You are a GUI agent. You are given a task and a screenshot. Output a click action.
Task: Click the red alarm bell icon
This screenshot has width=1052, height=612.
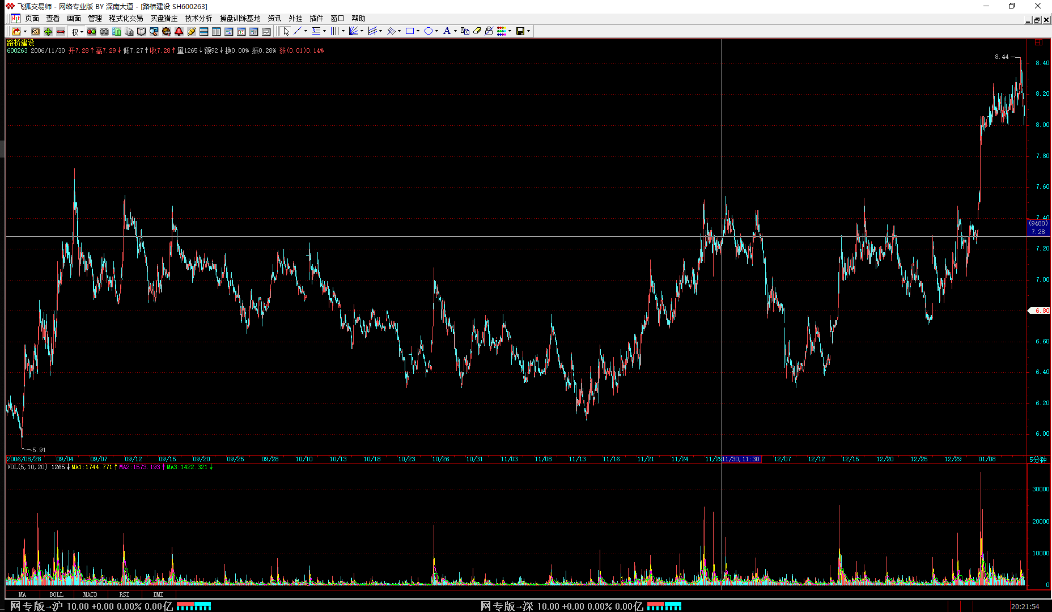click(179, 32)
